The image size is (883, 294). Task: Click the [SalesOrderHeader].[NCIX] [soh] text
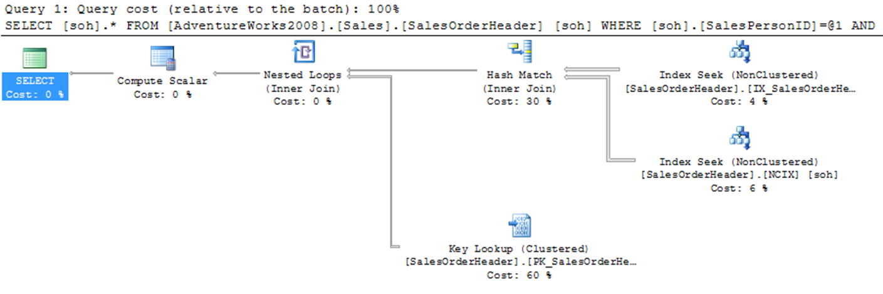[739, 175]
